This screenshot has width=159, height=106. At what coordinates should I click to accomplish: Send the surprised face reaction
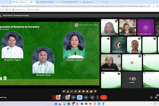[83, 91]
